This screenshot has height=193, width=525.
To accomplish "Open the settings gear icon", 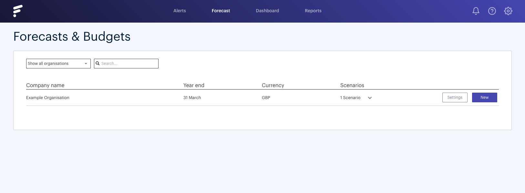I will tap(508, 11).
